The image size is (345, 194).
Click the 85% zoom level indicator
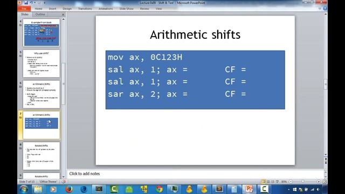(x=284, y=182)
